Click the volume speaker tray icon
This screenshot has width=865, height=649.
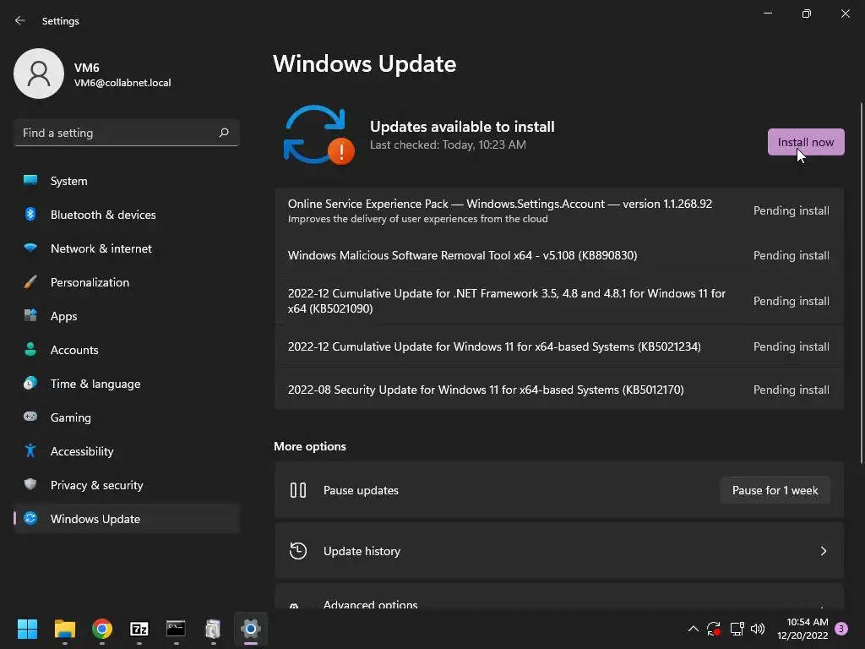[758, 629]
